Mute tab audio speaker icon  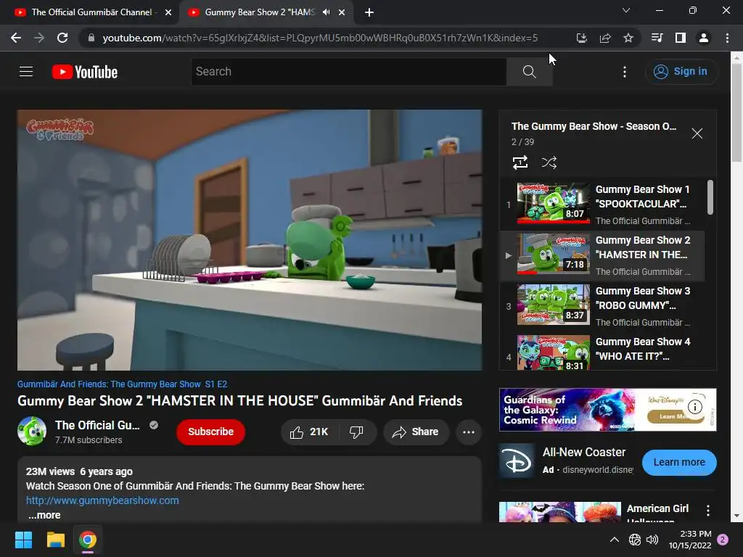tap(326, 12)
